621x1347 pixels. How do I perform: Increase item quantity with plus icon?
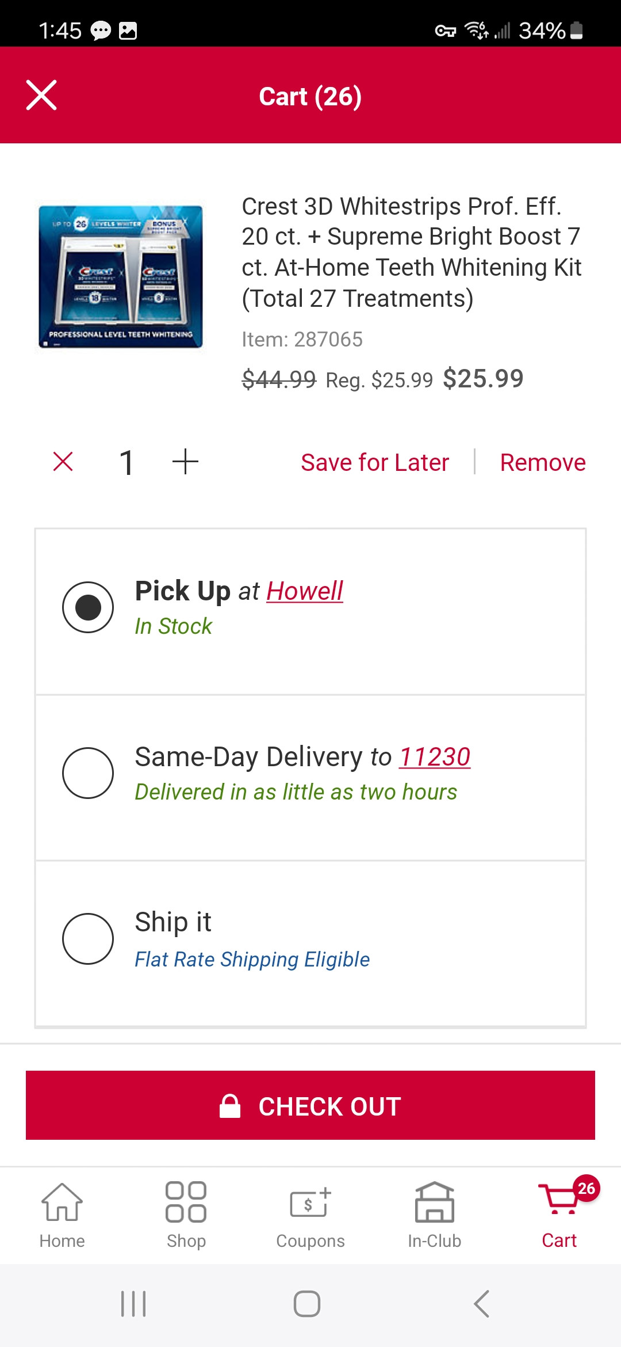click(185, 462)
